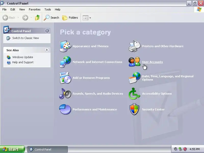Open the Add or Remove Programs link
This screenshot has width=204, height=153.
(91, 78)
